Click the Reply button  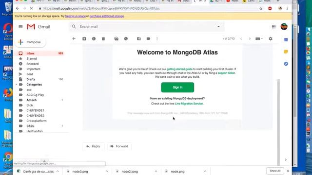click(93, 146)
